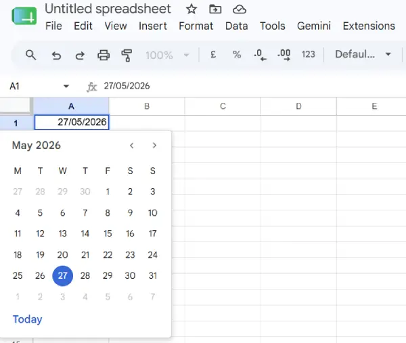Open the File menu
Screen dimensions: 406x343
53,26
